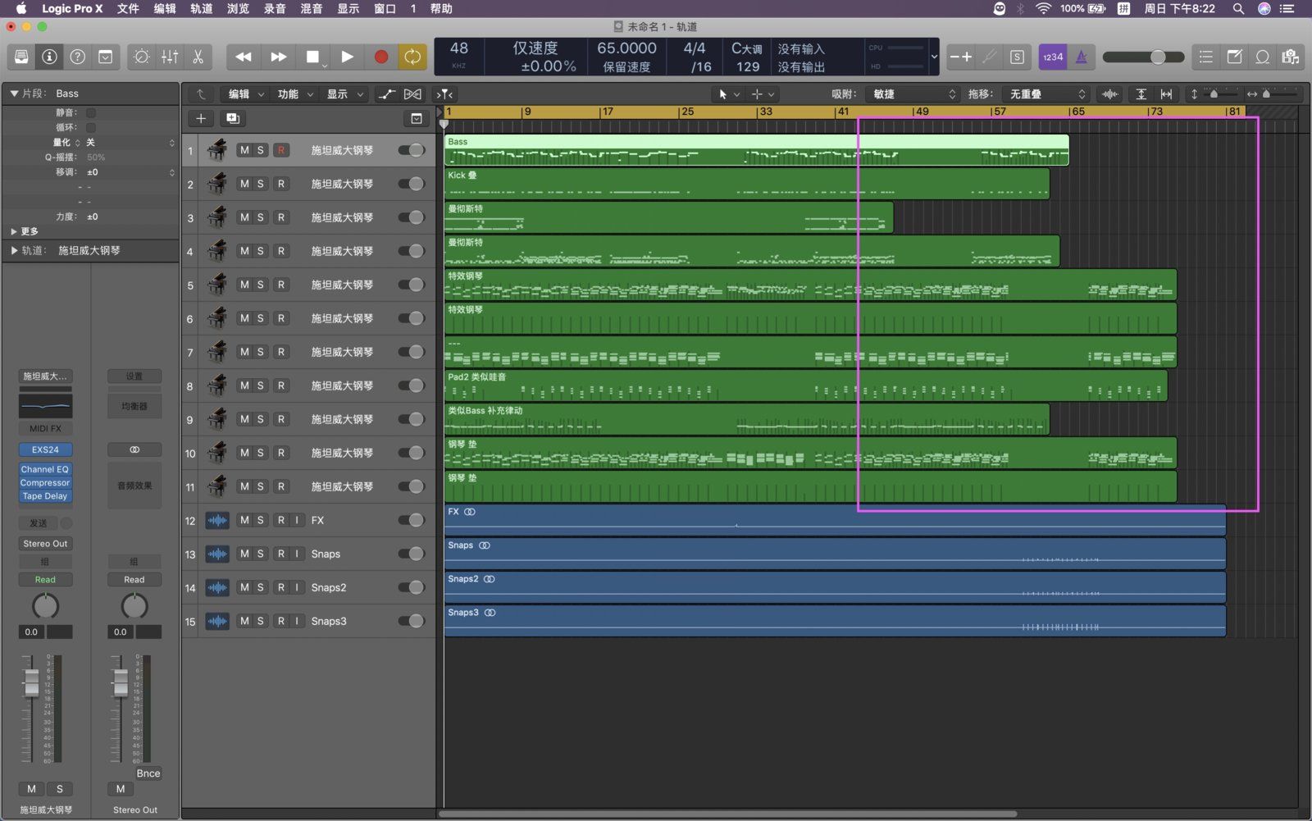Open the Editors scissors icon

(x=198, y=57)
